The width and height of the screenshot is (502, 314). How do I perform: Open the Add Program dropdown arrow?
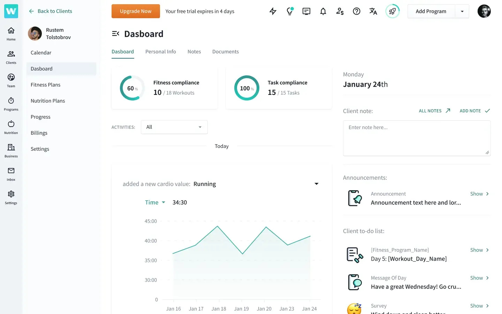[x=462, y=11]
